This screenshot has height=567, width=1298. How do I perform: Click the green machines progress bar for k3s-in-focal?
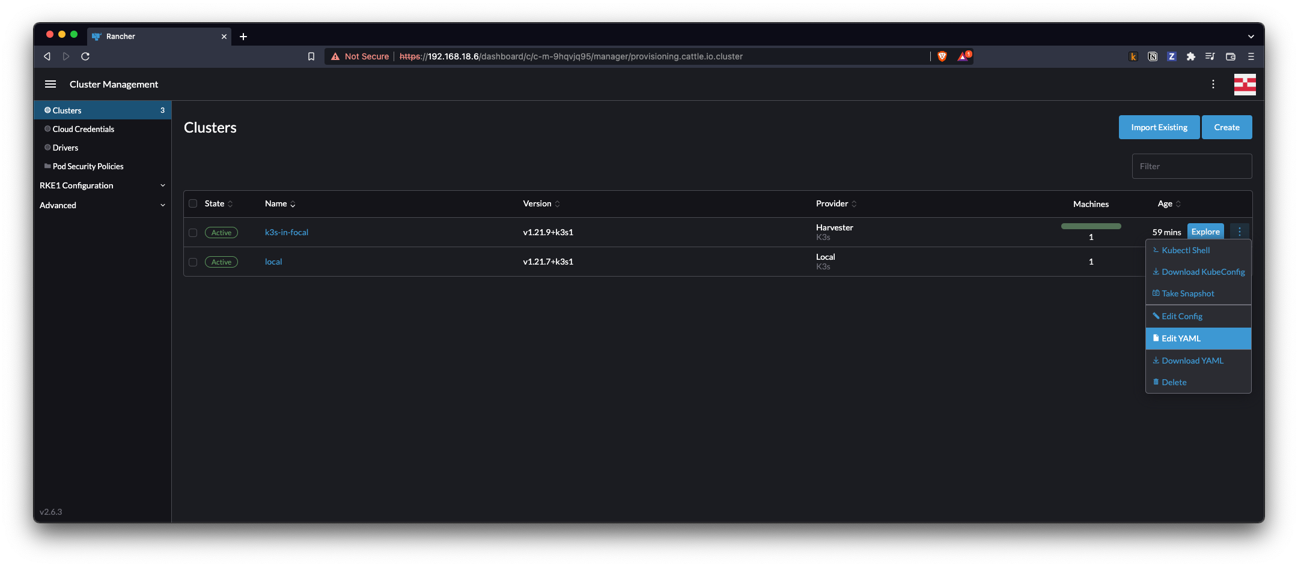(1091, 226)
